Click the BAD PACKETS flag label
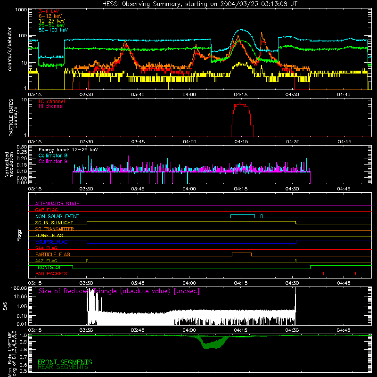This screenshot has width=377, height=377. pyautogui.click(x=51, y=273)
